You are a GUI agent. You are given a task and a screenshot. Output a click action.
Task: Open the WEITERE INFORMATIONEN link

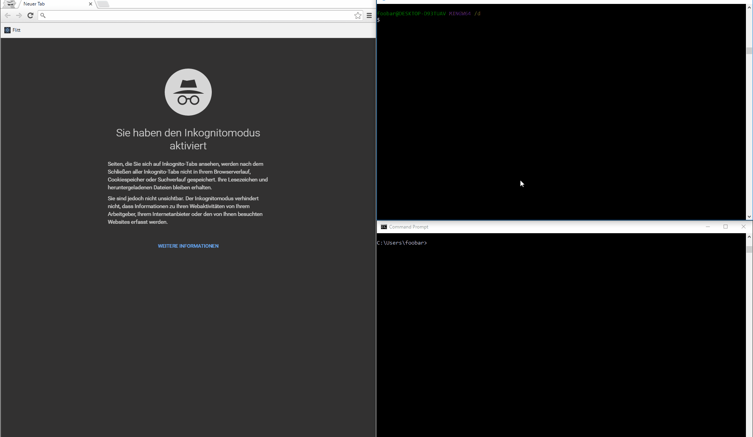[x=188, y=246]
